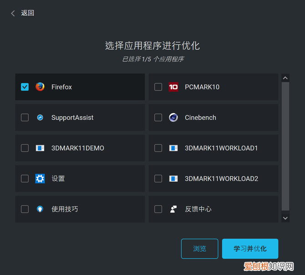Click the PCMARK10 red icon
Screen dimensions: 305x275
pyautogui.click(x=173, y=87)
